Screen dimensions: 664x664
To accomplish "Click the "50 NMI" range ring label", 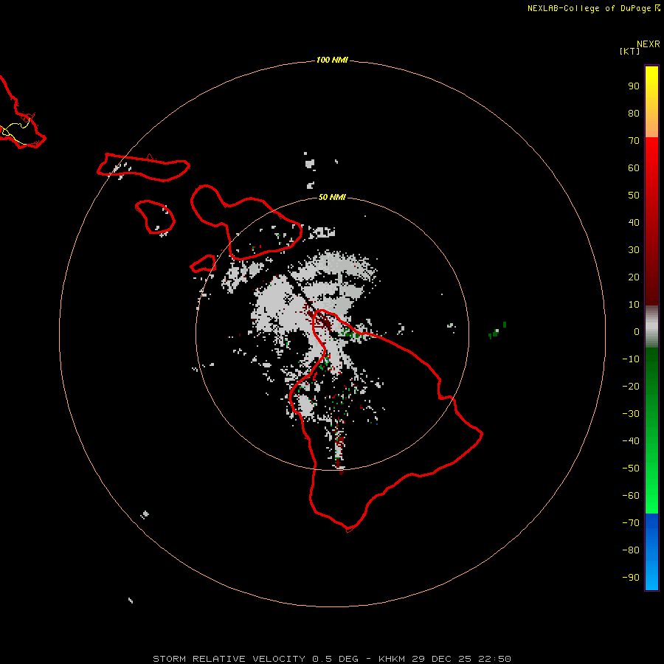I will click(332, 197).
